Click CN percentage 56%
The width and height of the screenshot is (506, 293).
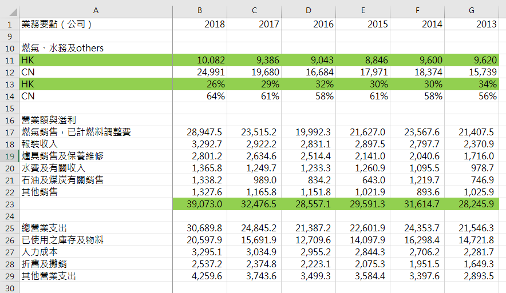[472, 97]
